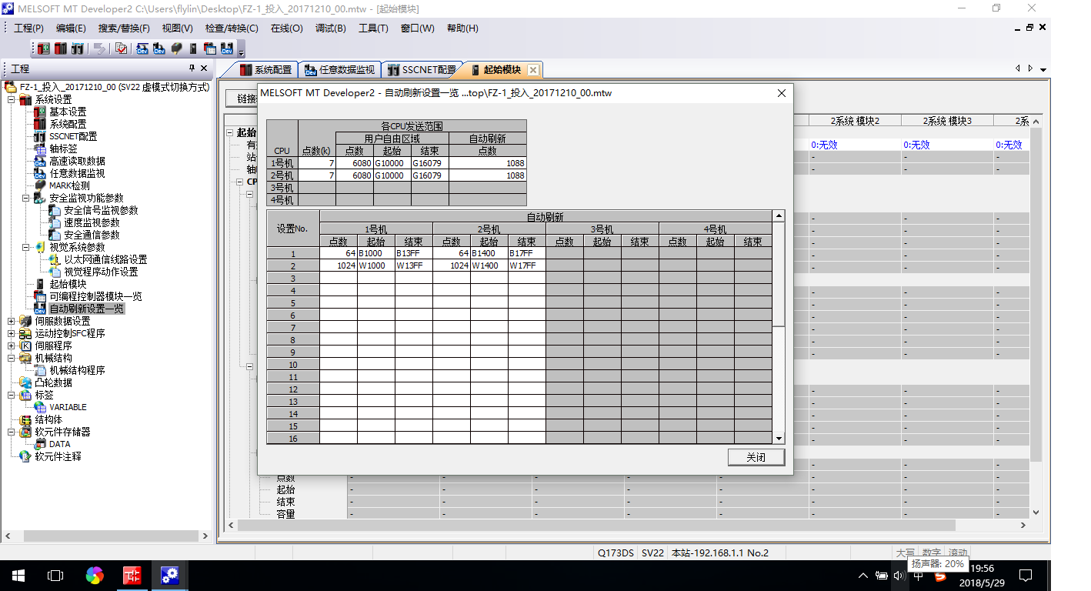Select VARIABLE under 标签 node
The image size is (1091, 591).
click(68, 407)
